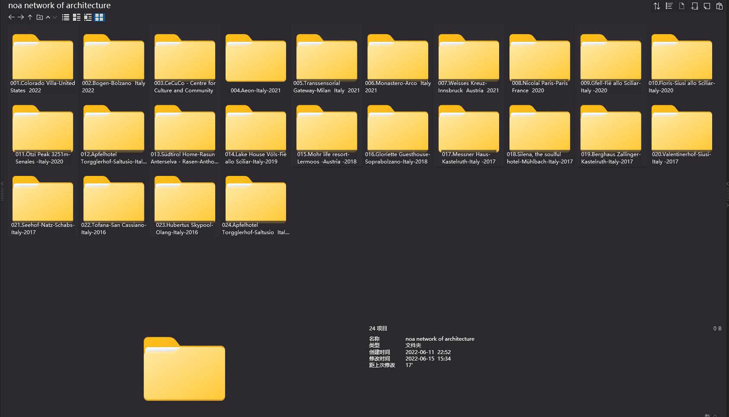Click the up chevron beside folder icon
The image size is (729, 417).
pyautogui.click(x=48, y=17)
